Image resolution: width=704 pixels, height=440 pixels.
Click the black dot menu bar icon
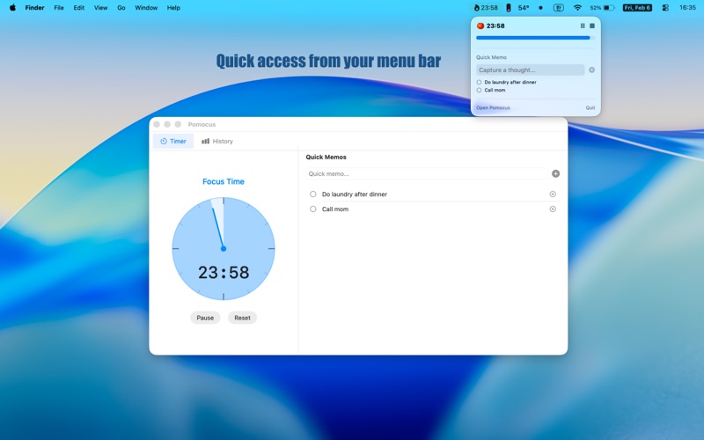540,8
